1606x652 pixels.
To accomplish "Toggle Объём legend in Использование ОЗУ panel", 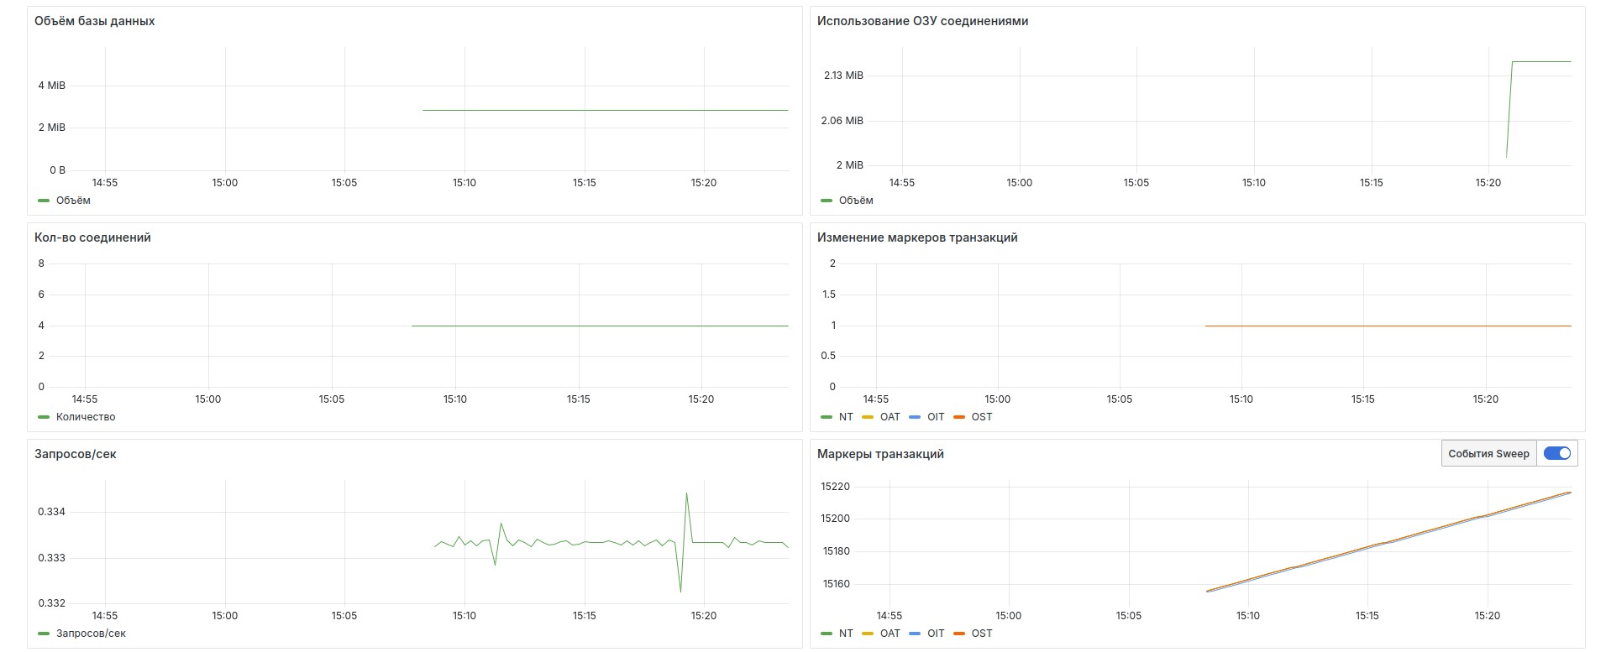I will coord(855,201).
